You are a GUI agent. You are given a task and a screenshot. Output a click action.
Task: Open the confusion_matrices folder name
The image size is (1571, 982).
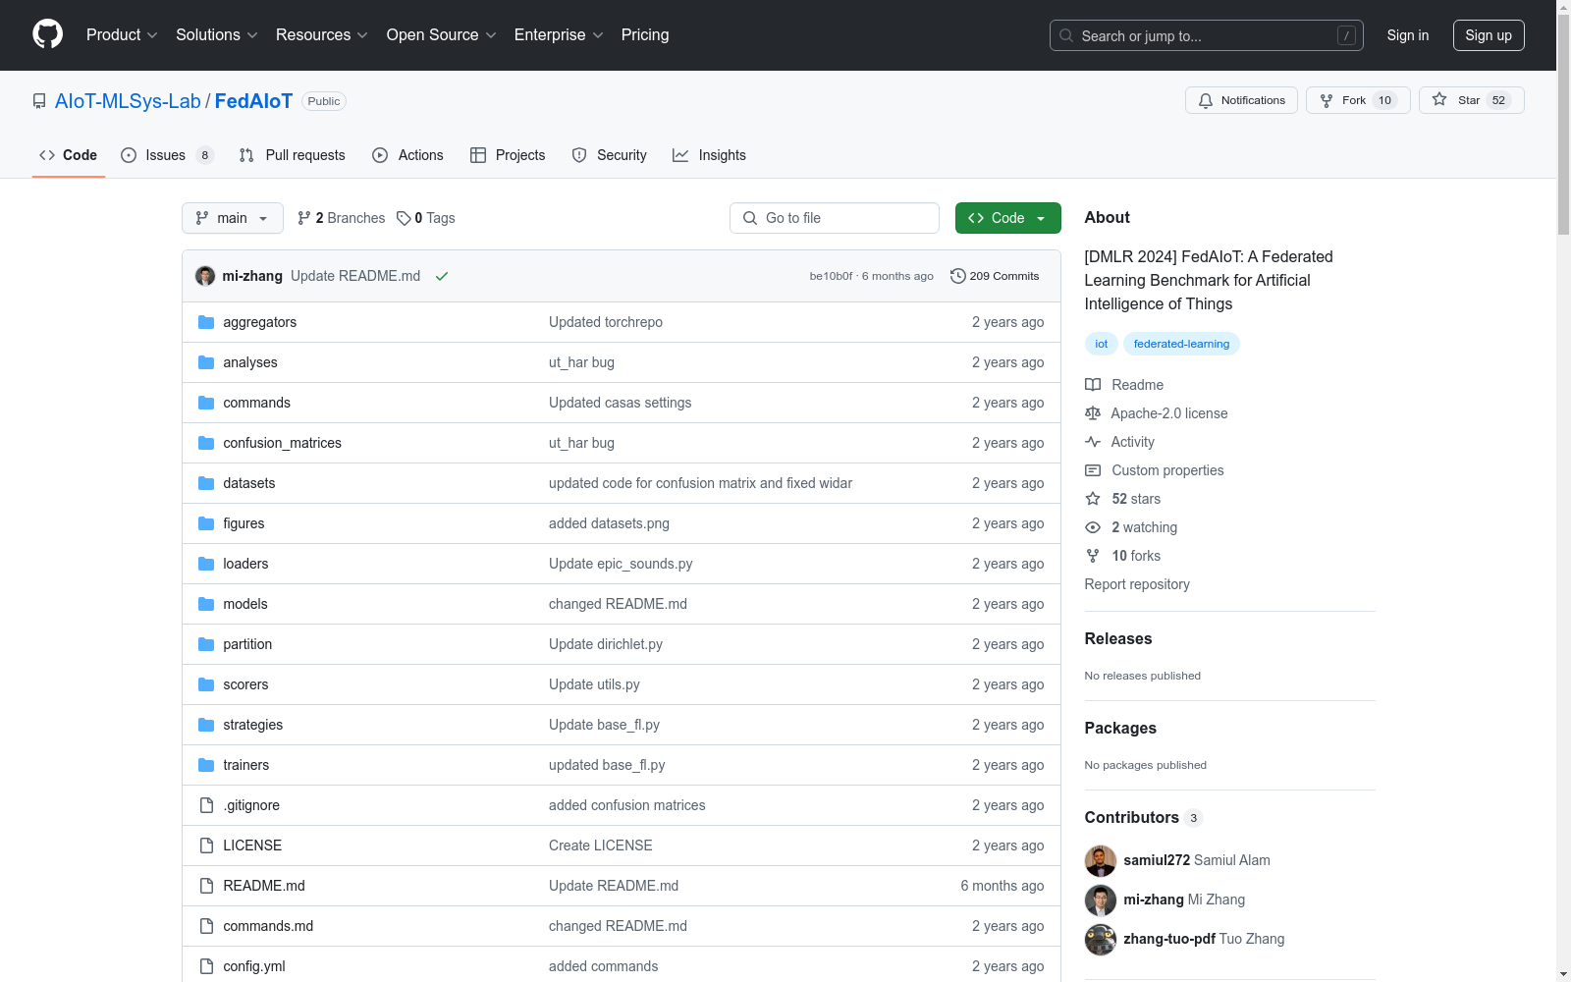click(x=283, y=443)
